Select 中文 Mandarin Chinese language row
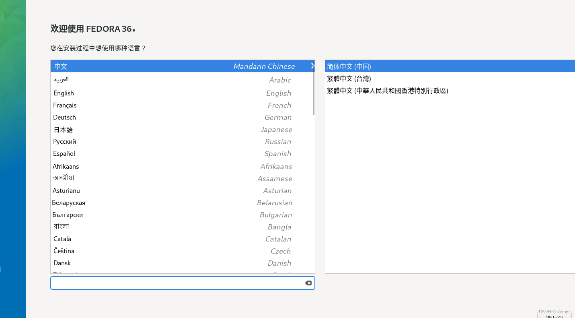The image size is (575, 318). [183, 66]
